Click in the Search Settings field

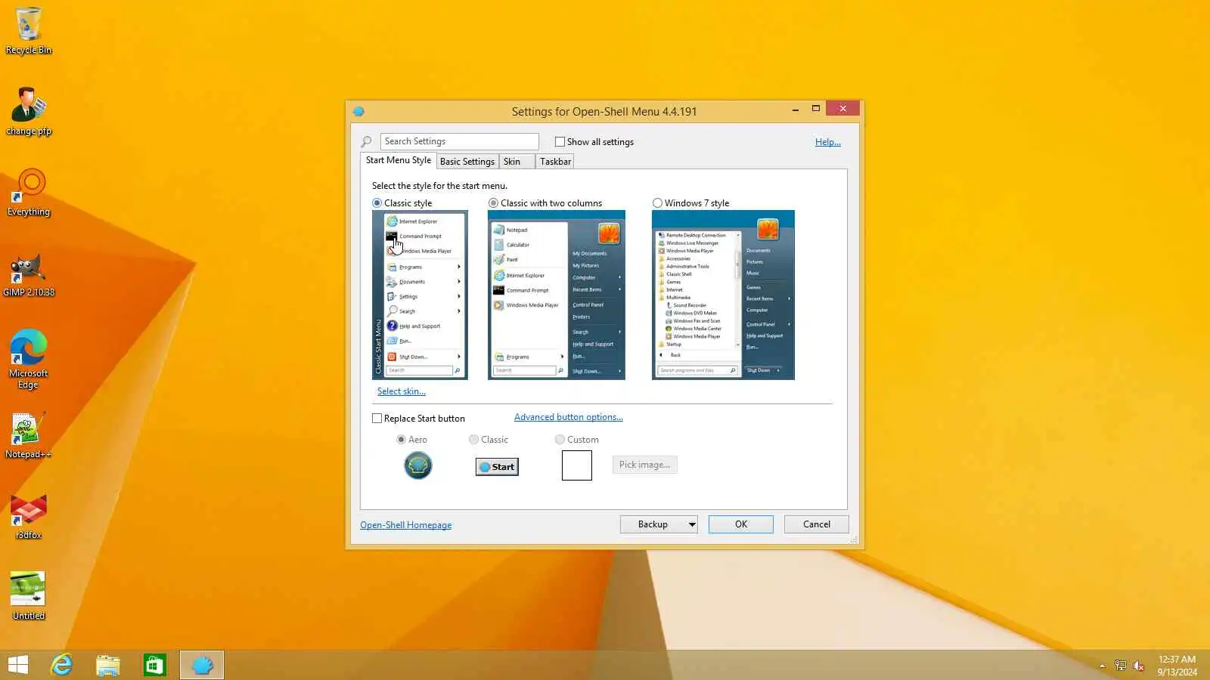click(460, 141)
